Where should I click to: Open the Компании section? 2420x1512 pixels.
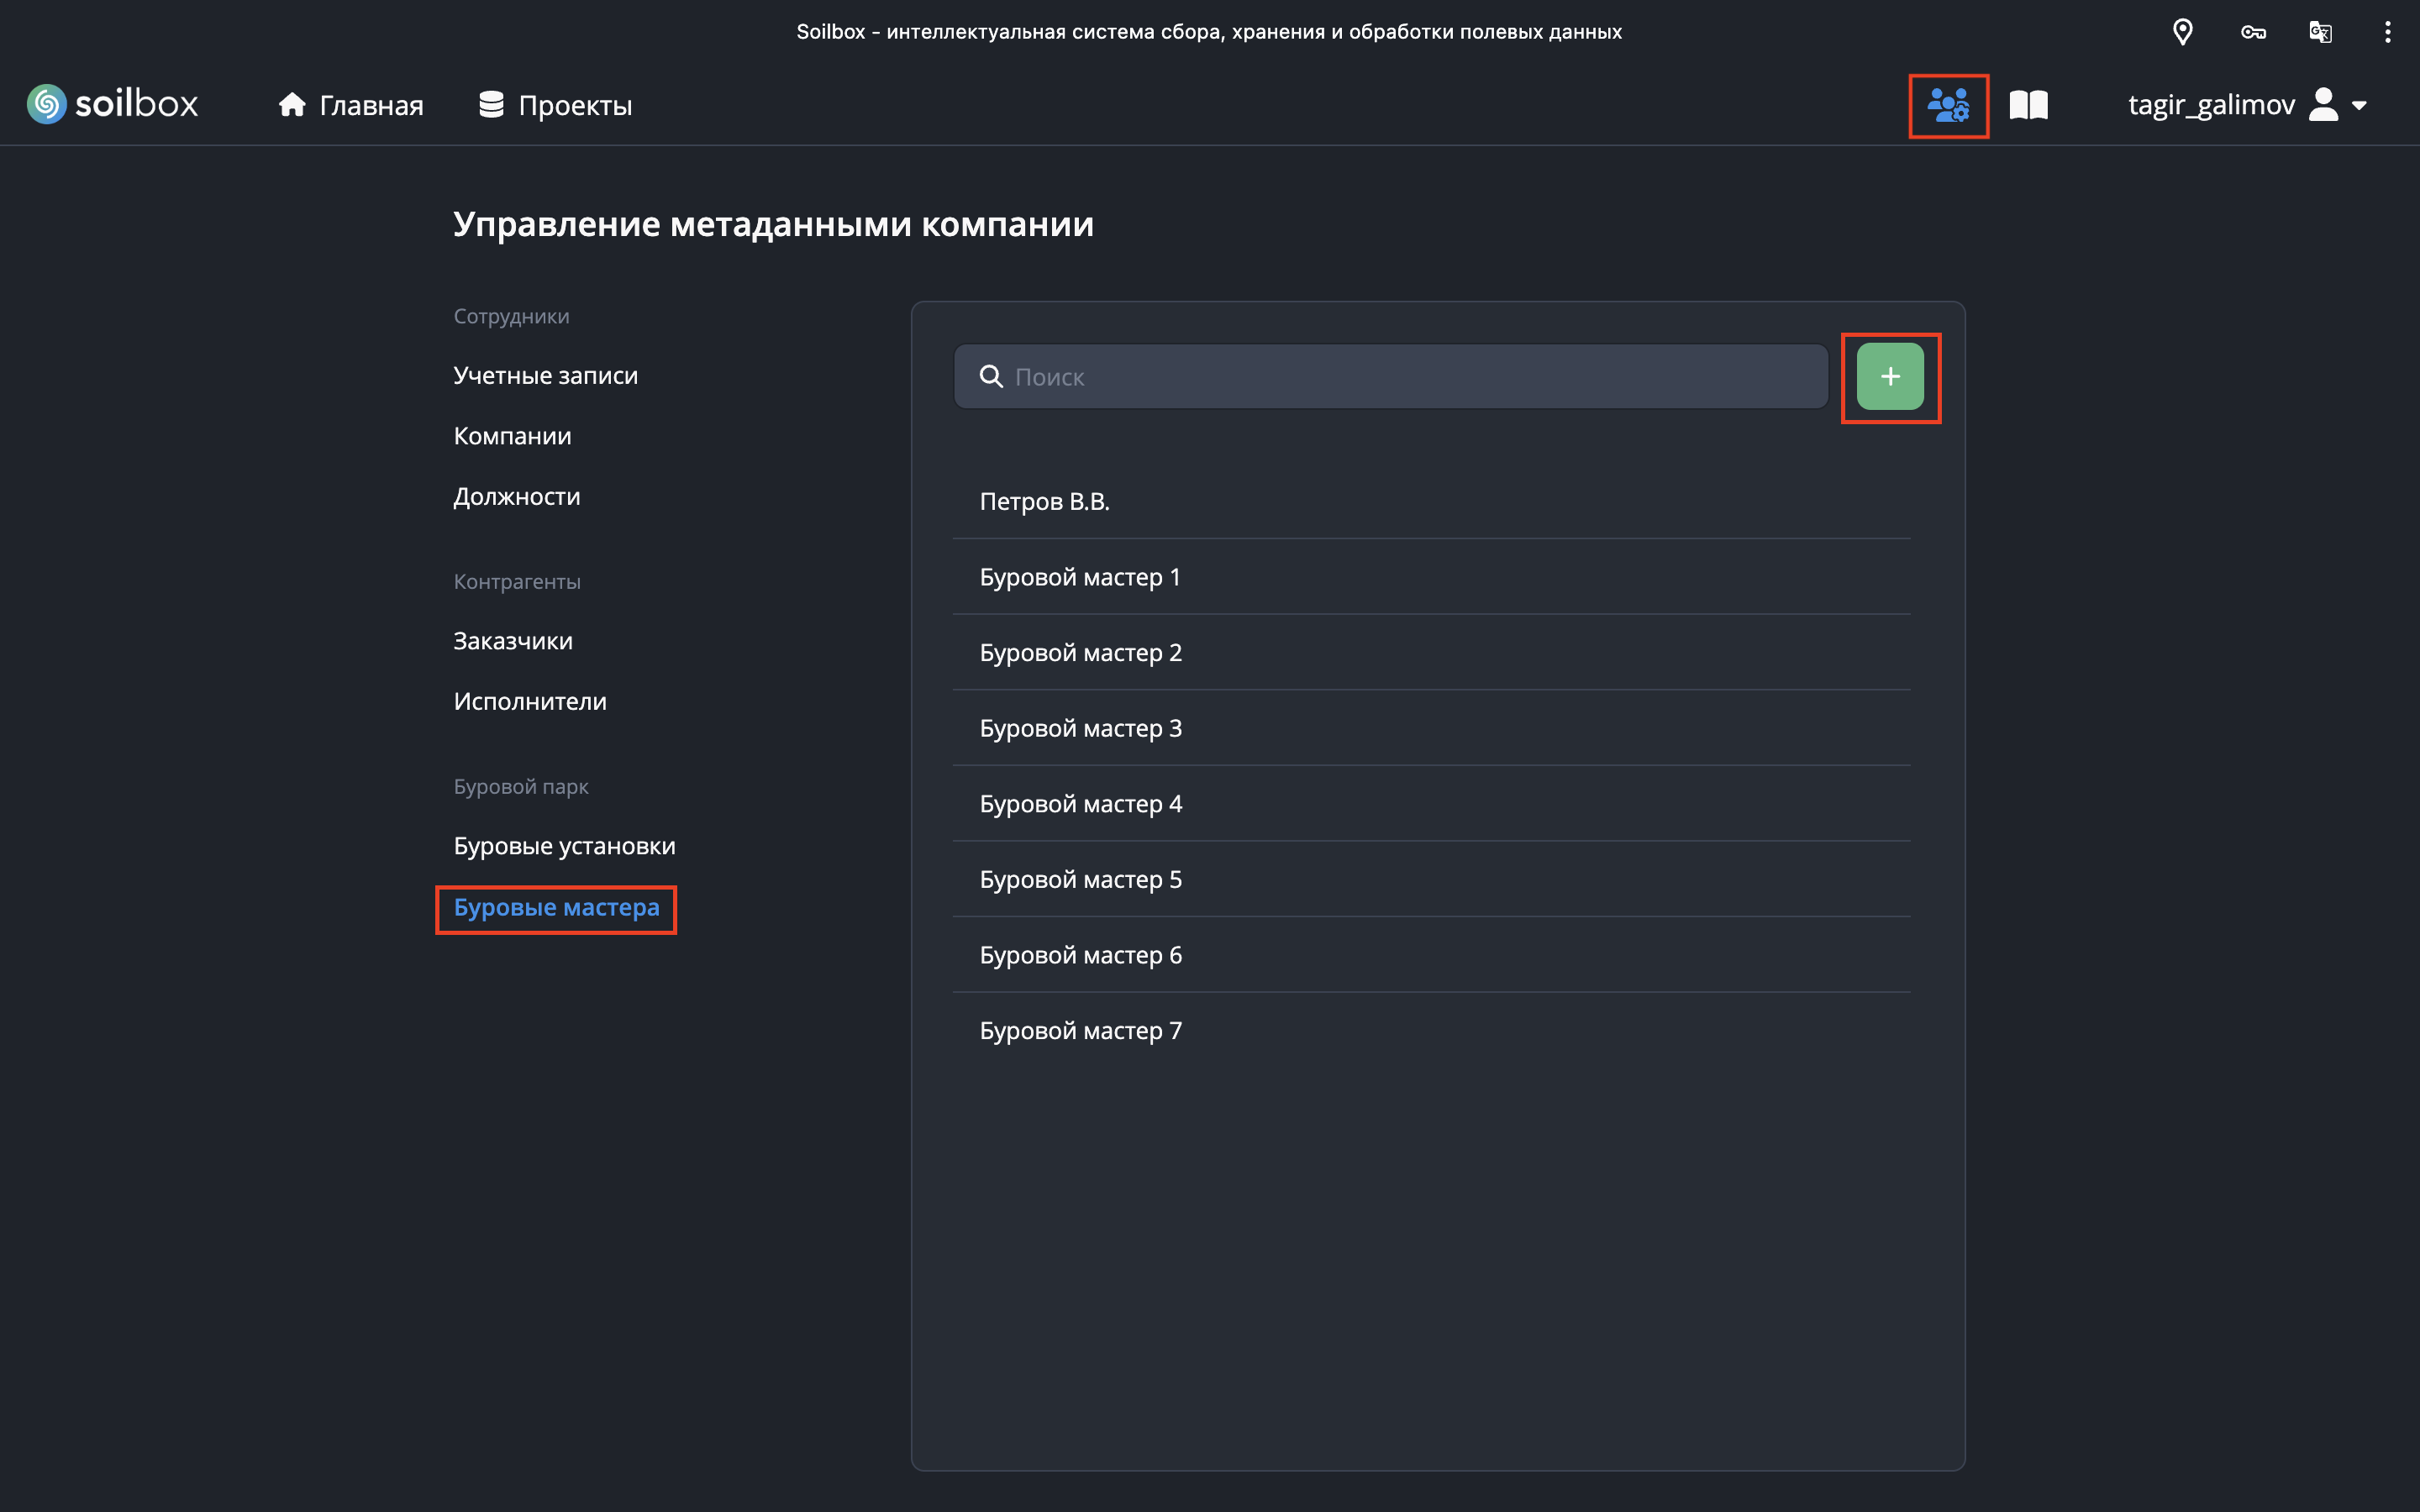(512, 436)
